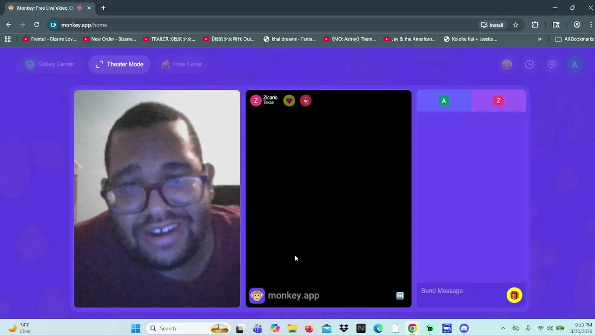Open the 'Frente! - Bizarre Lov...' bookmark

pyautogui.click(x=49, y=39)
